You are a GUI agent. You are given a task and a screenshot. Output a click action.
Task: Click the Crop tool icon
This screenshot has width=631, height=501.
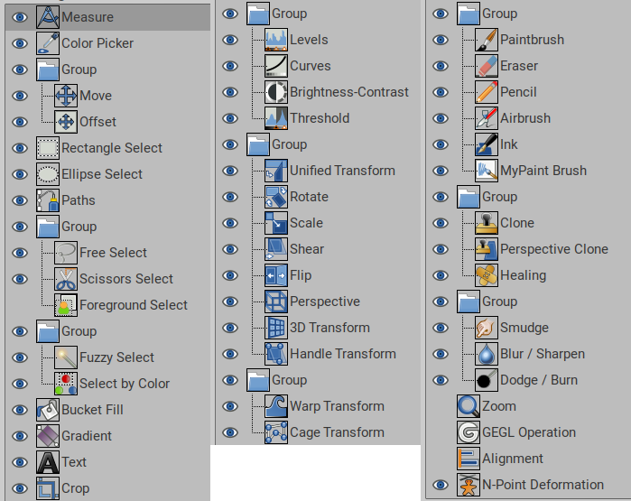coord(48,488)
